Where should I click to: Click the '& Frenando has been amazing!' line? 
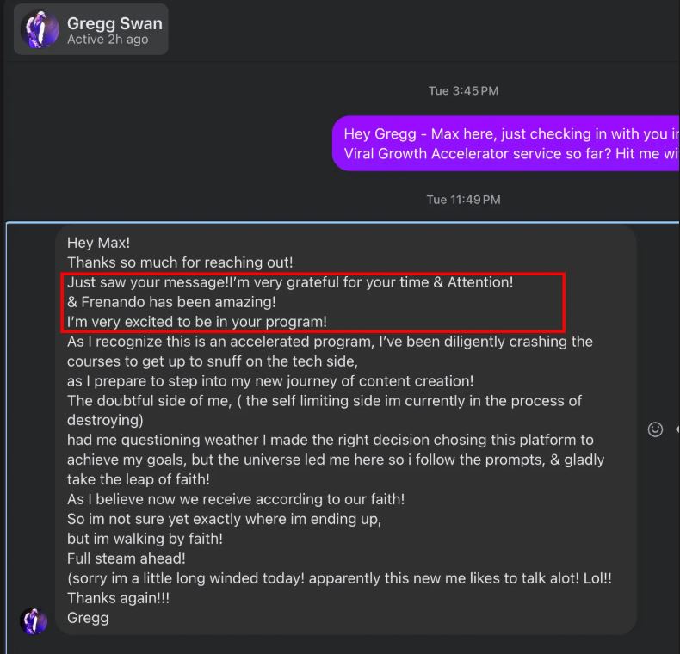[171, 302]
